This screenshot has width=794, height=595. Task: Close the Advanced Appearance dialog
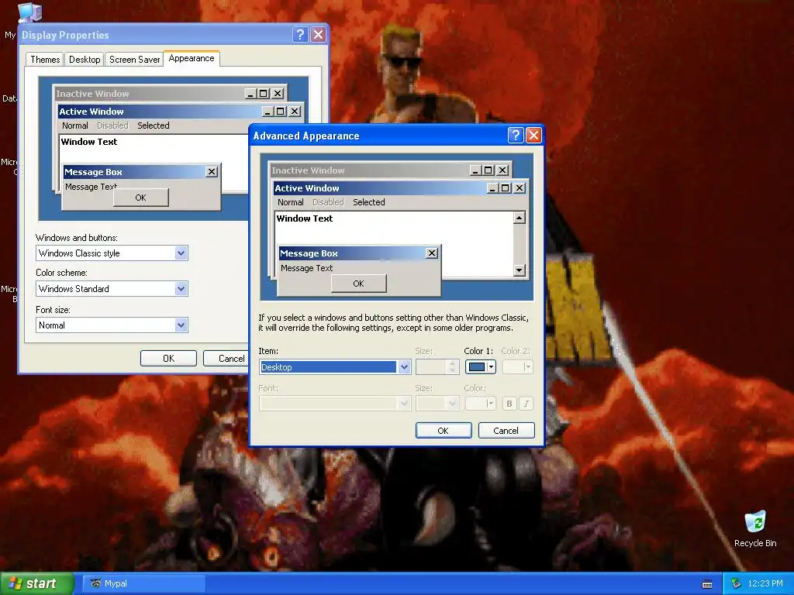(x=533, y=135)
